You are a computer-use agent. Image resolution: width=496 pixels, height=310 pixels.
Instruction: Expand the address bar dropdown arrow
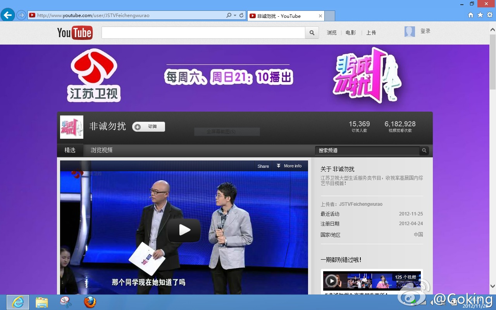[x=235, y=15]
